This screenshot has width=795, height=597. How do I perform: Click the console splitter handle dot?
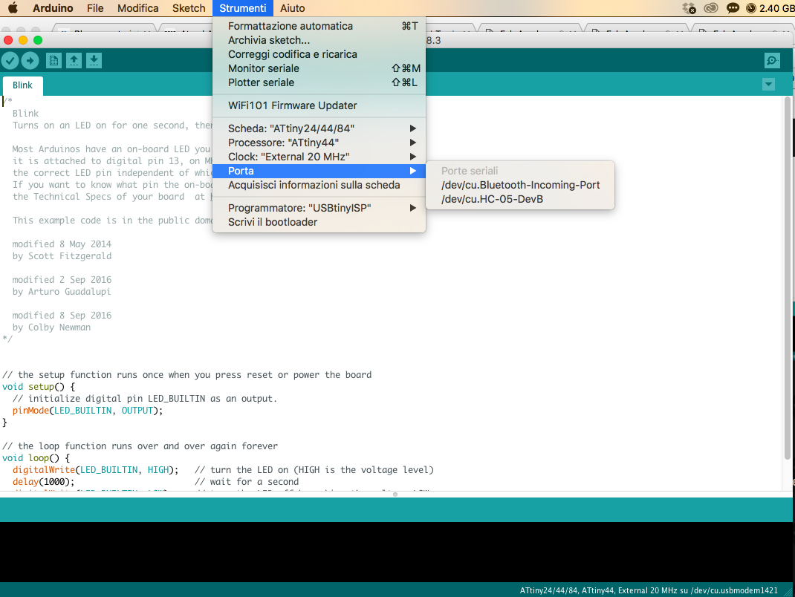point(395,494)
